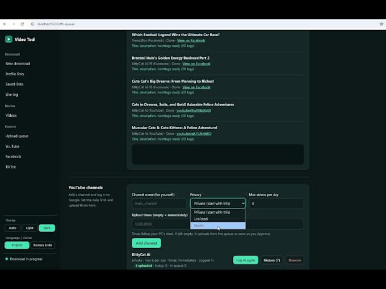Click title Cute Cat's Big Dreams: From Planning to Riches!
Screen dimensions: 386x289
tap(173, 82)
